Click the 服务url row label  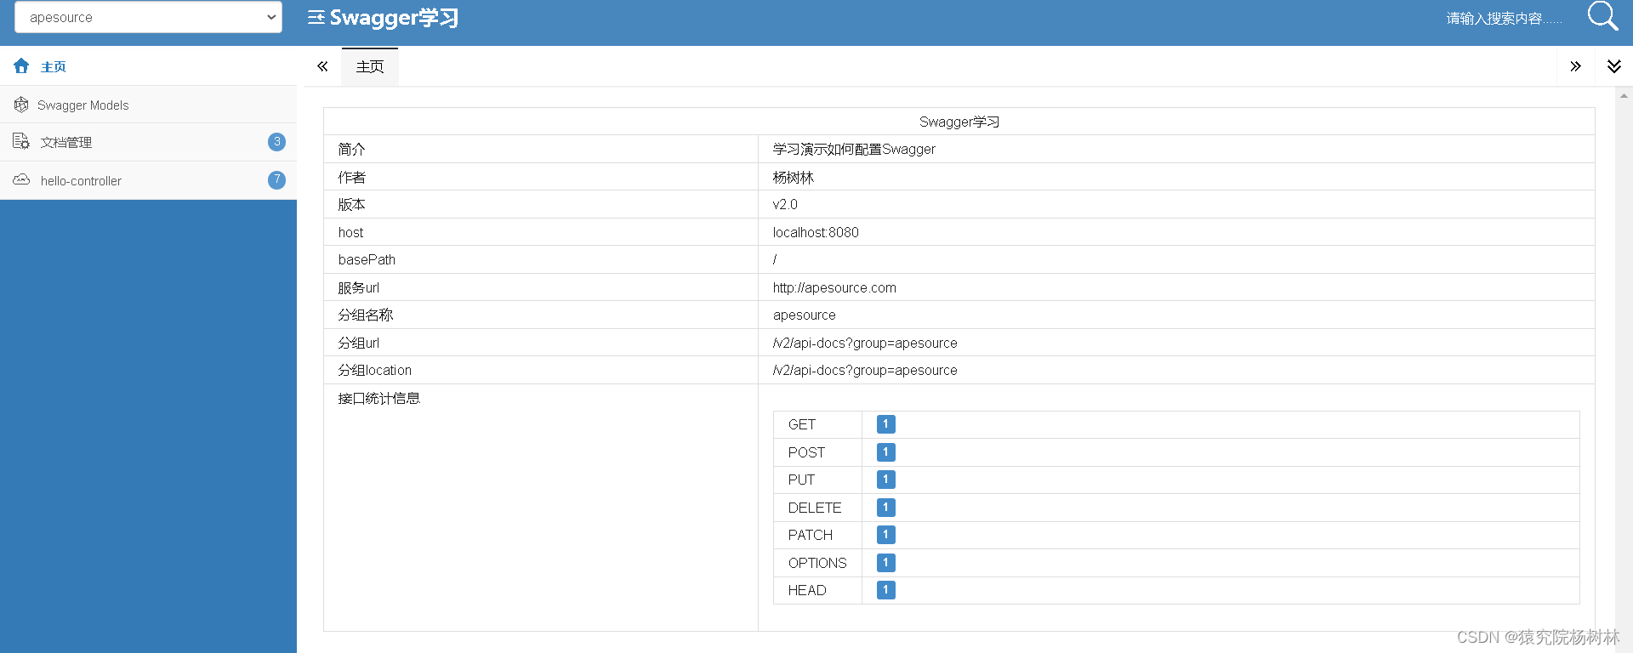coord(358,287)
